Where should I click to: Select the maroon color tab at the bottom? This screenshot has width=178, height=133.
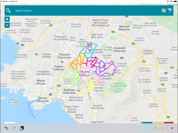pos(169,123)
